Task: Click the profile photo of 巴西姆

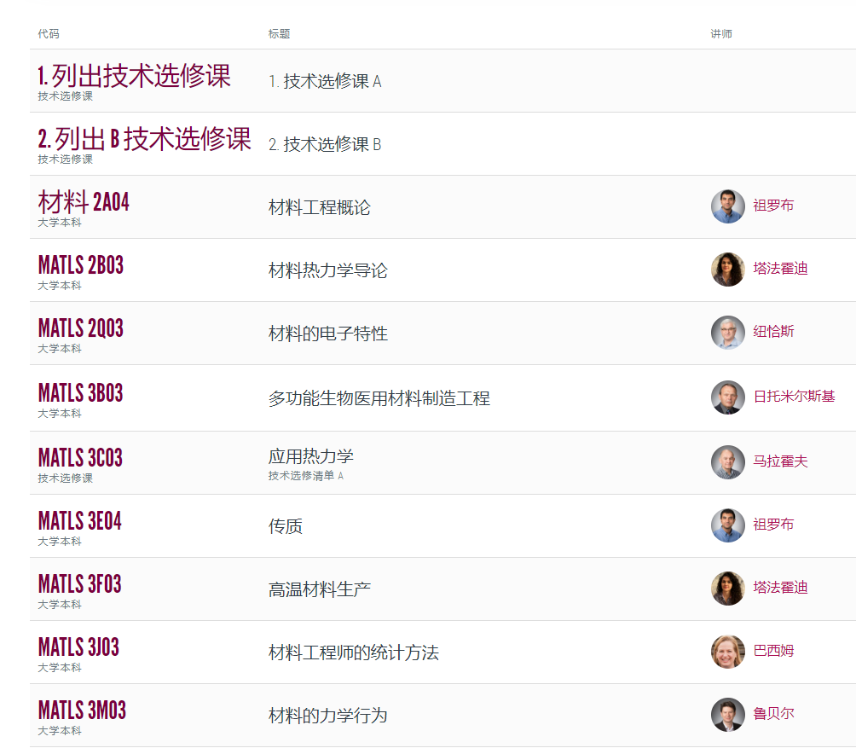Action: [x=727, y=652]
